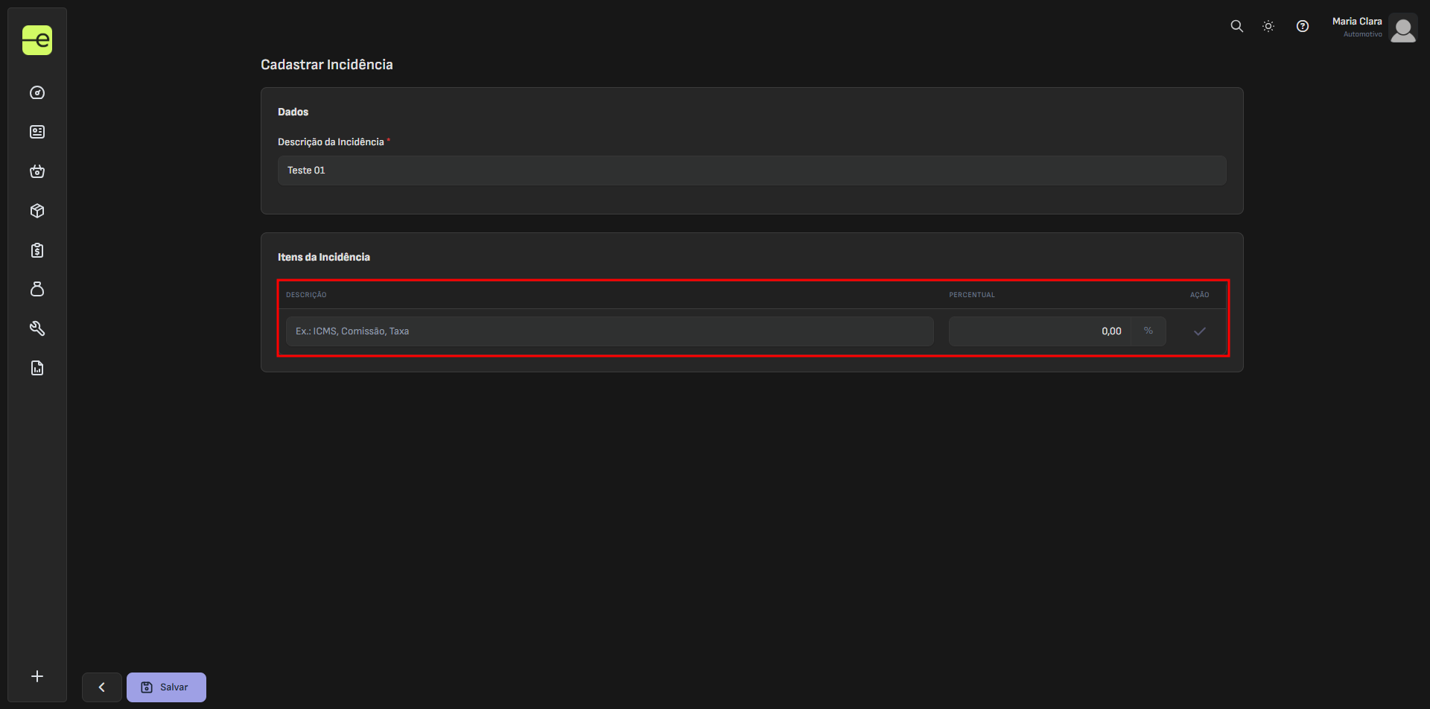1430x709 pixels.
Task: Confirm the item with the checkmark
Action: (1199, 331)
